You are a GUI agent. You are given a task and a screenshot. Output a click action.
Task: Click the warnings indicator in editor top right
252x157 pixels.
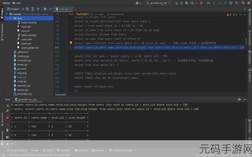tap(229, 15)
